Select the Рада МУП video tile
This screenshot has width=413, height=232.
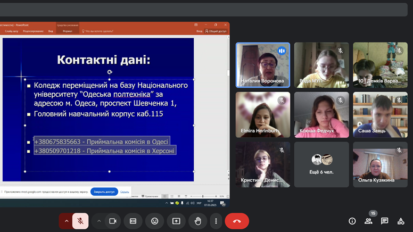coord(321,65)
